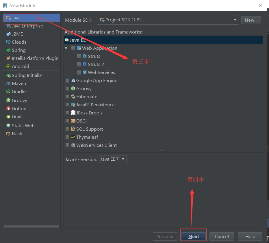Select Java Enterprise module type

[x=32, y=26]
